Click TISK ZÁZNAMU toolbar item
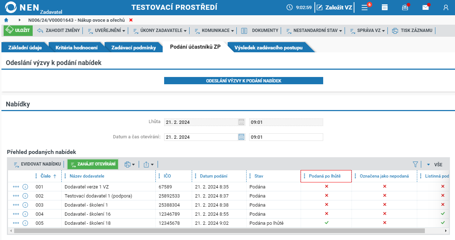Image resolution: width=455 pixels, height=240 pixels. [x=412, y=30]
